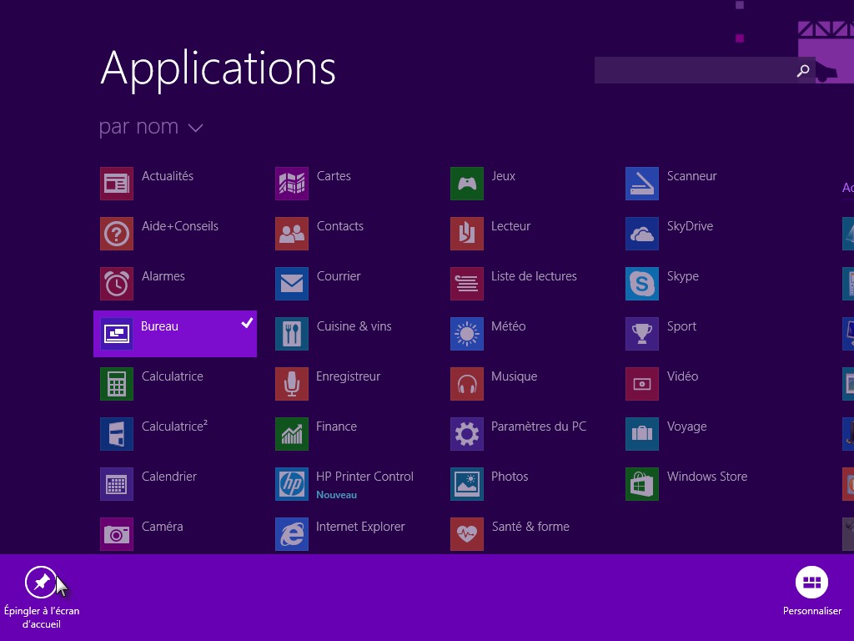
Task: Launch the SkyDrive cloud icon
Action: 641,234
